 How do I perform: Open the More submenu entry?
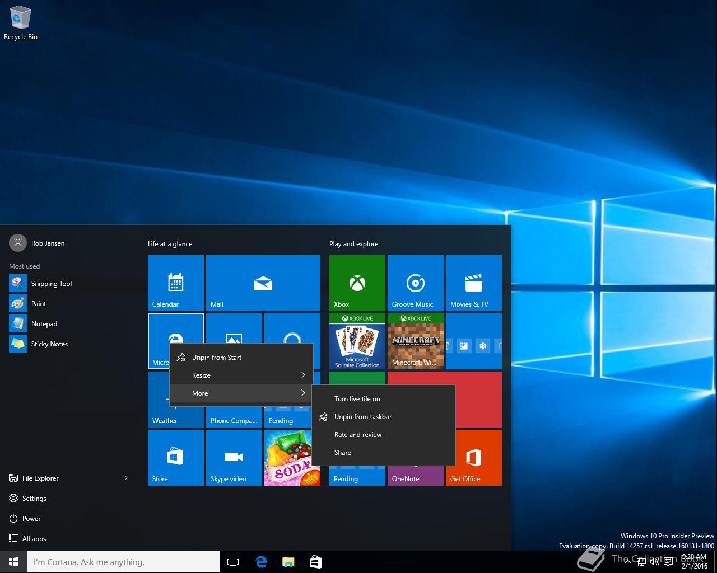pyautogui.click(x=241, y=393)
